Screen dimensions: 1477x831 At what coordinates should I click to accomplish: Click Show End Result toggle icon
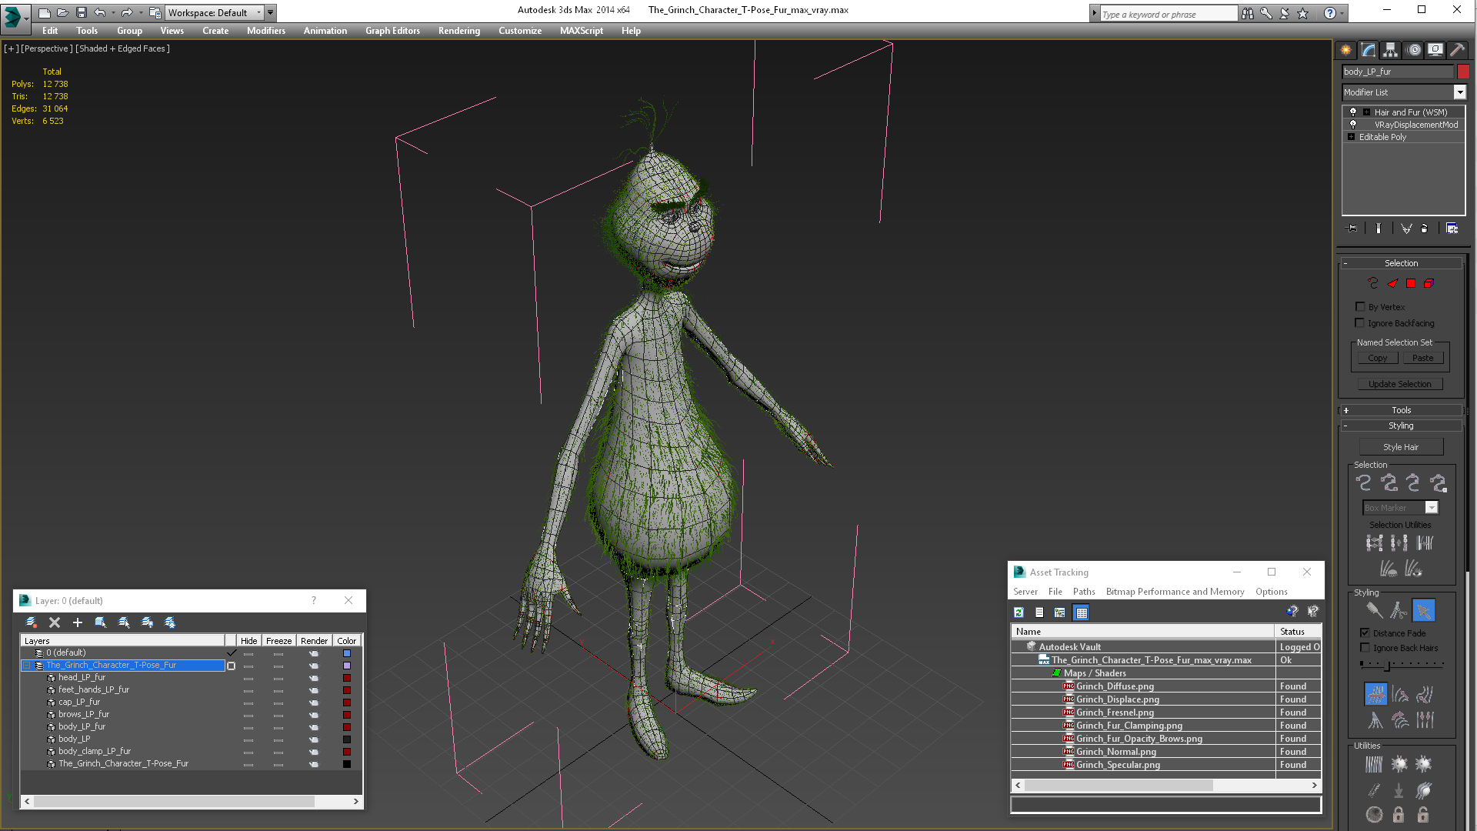[1379, 229]
